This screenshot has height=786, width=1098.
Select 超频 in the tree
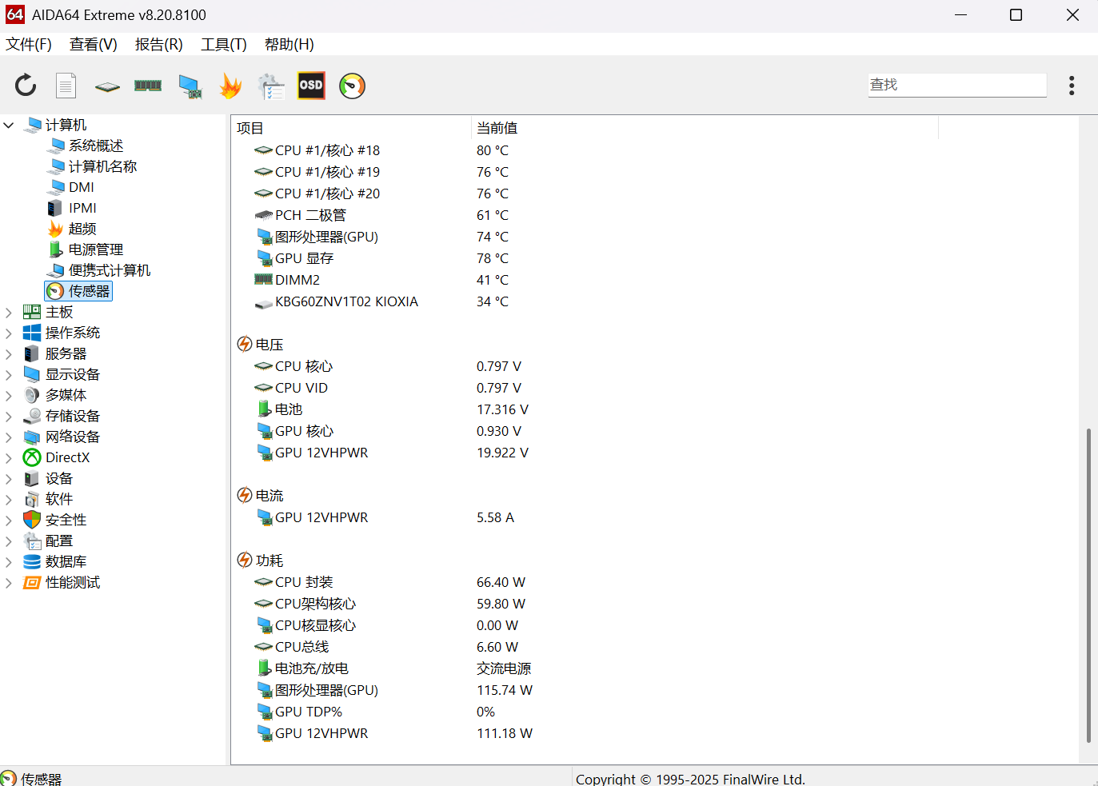click(82, 229)
